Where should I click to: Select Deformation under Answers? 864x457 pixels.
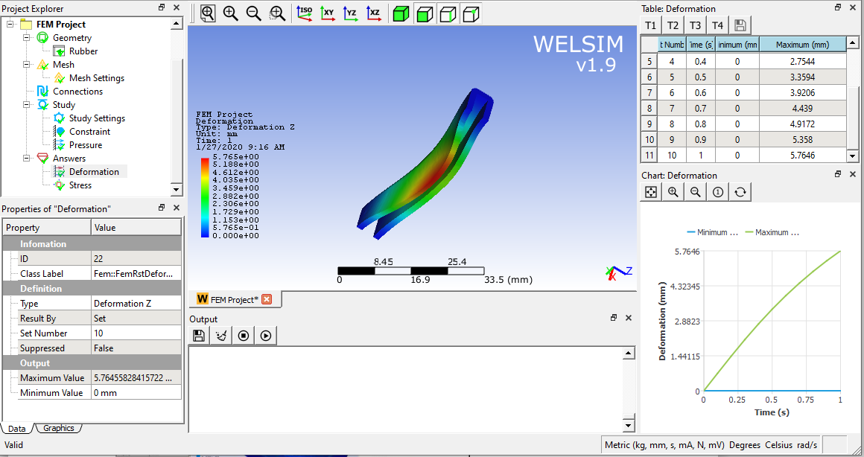pos(94,172)
